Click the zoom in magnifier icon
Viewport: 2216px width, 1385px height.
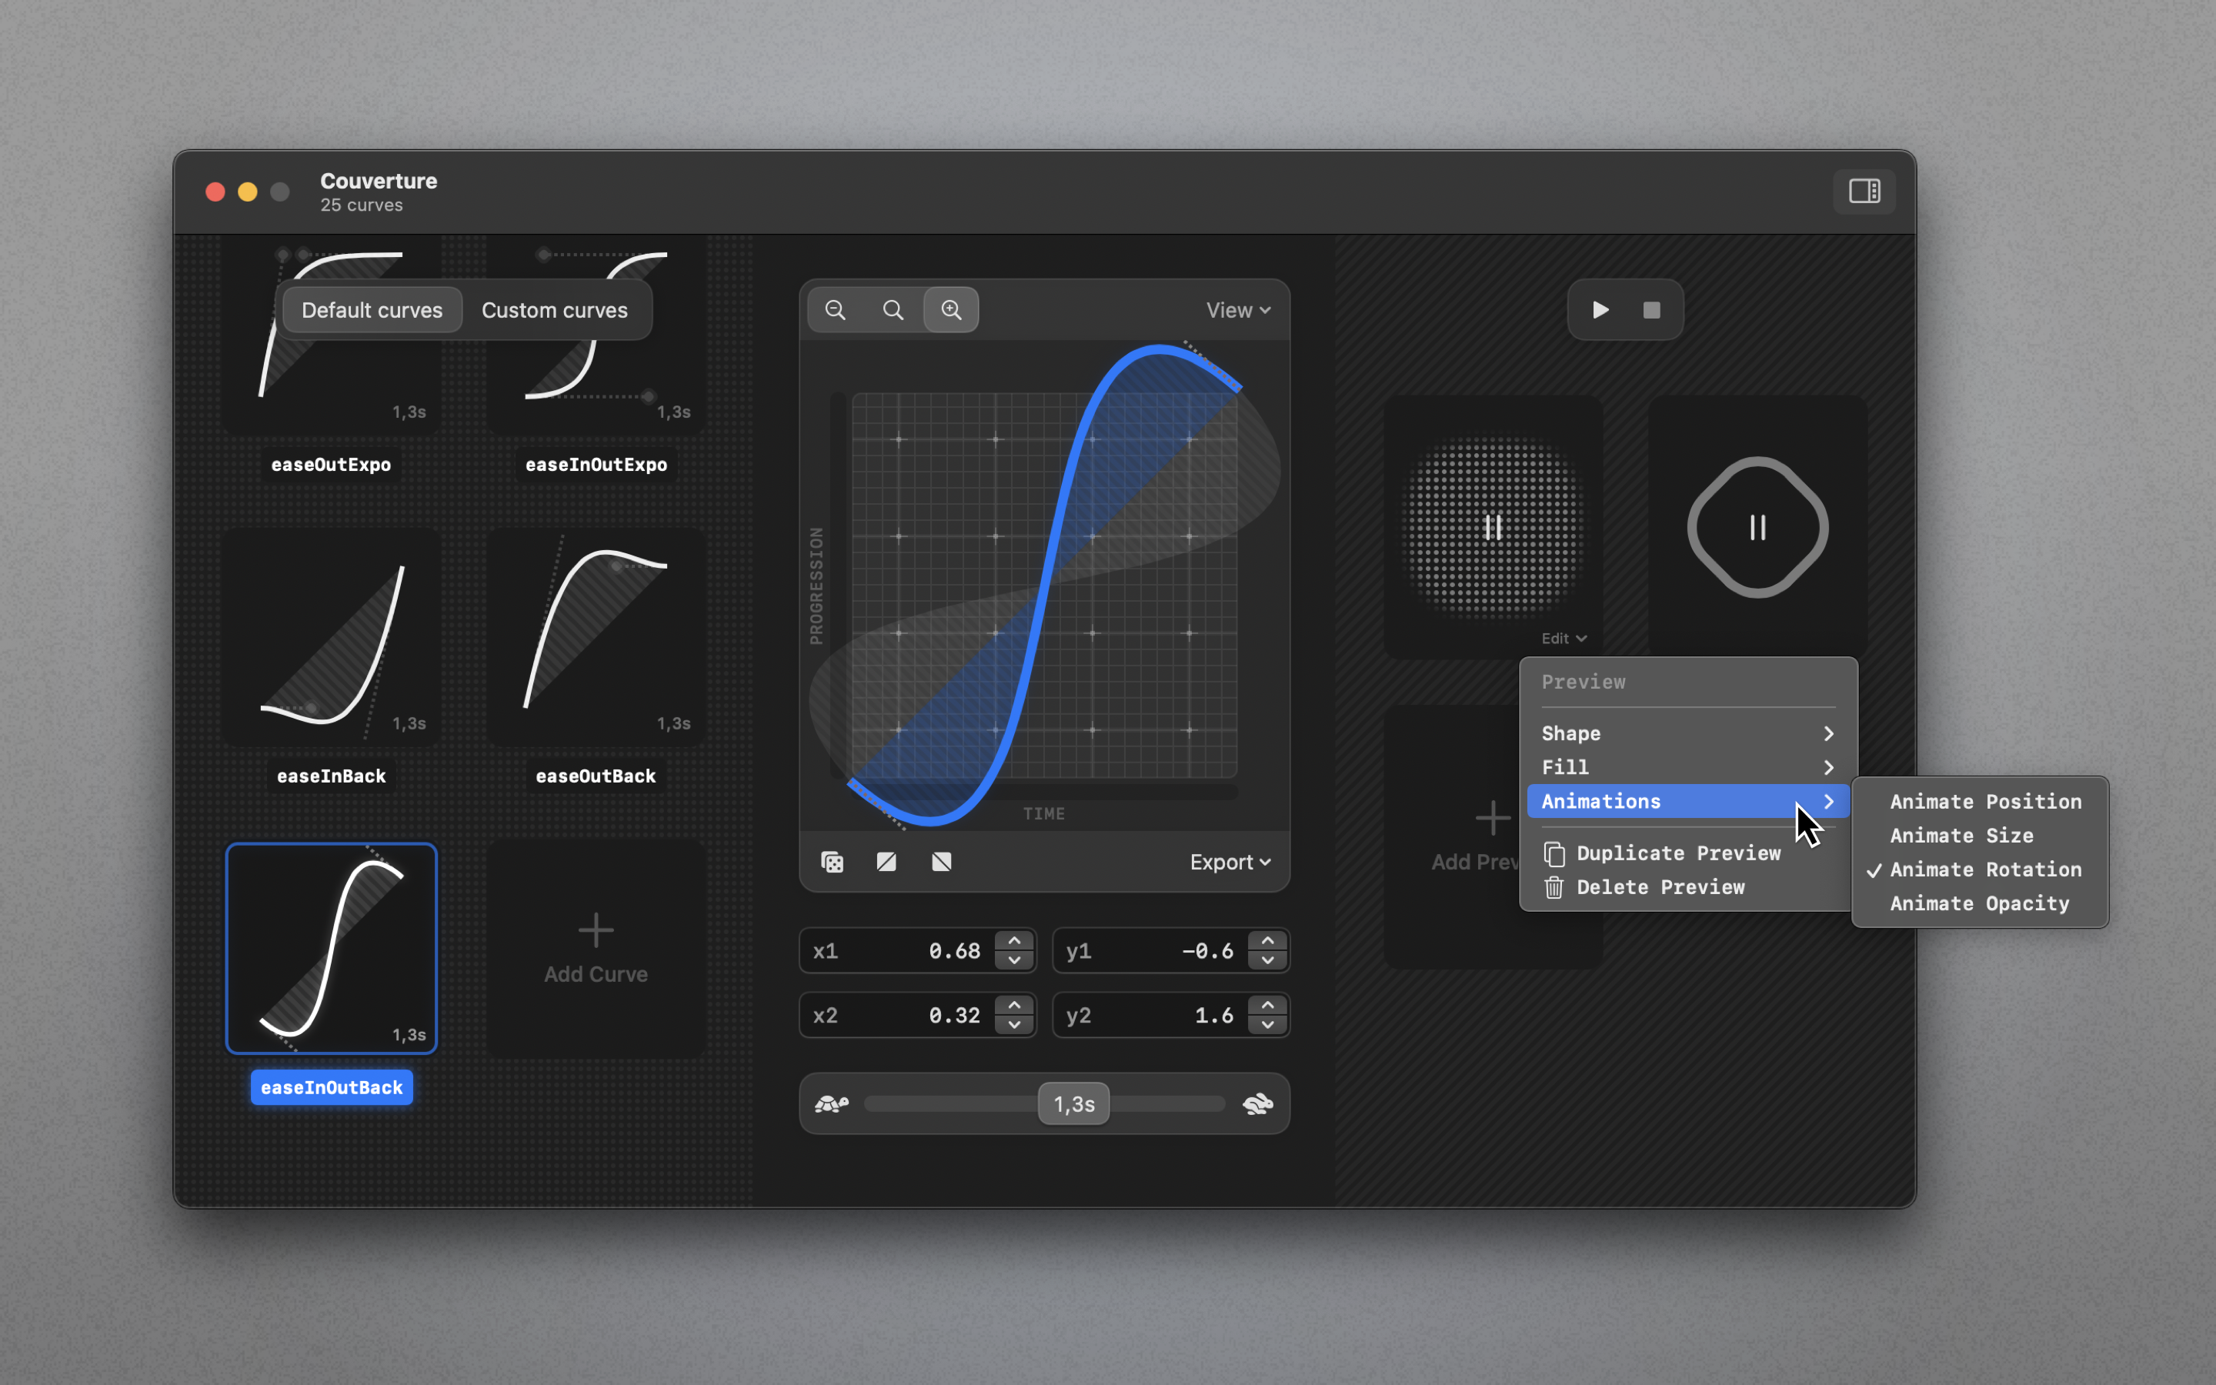(951, 309)
